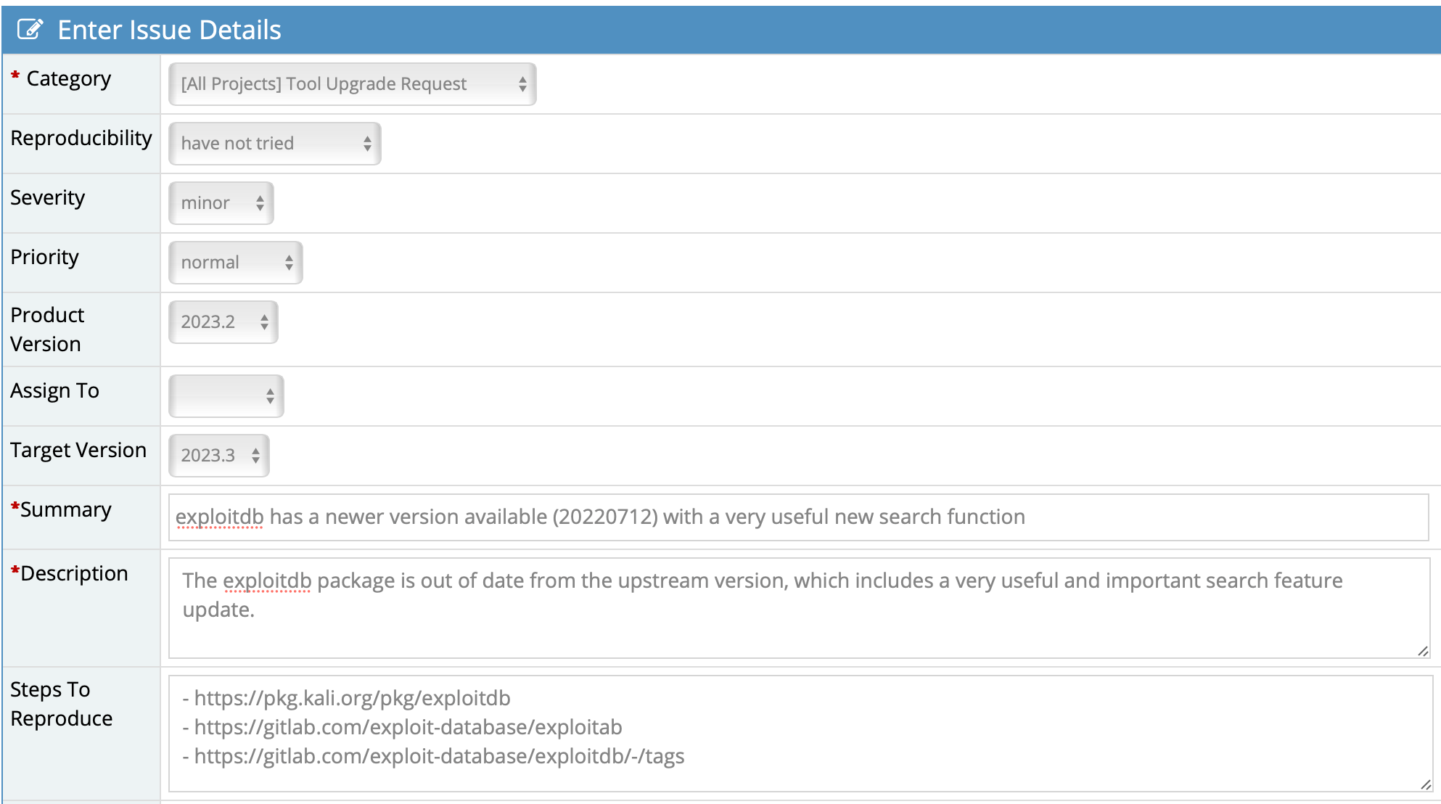The width and height of the screenshot is (1441, 804).
Task: Click into the Summary text field
Action: [798, 517]
